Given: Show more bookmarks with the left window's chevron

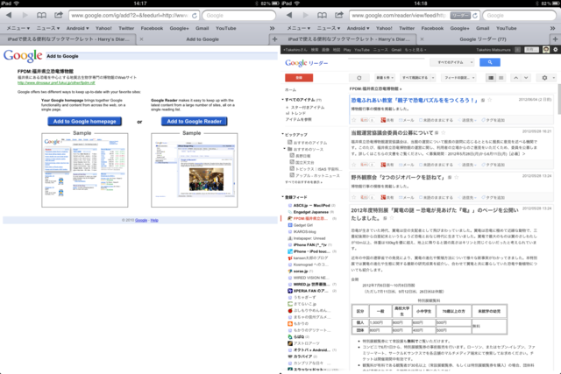Looking at the screenshot, I should click(x=272, y=28).
